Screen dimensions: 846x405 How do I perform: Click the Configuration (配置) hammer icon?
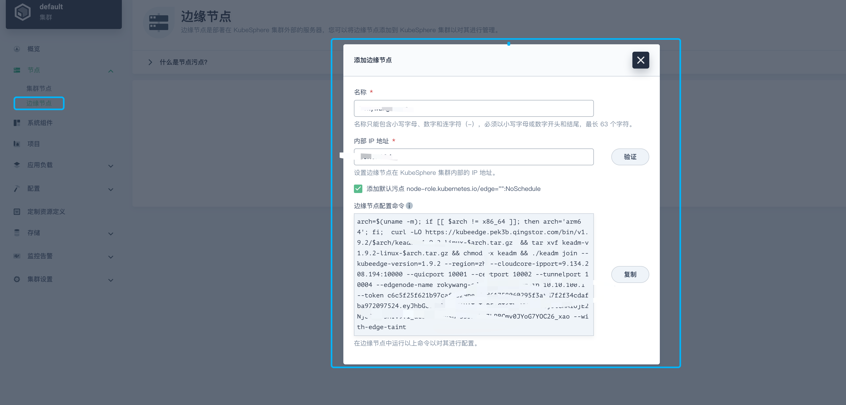[x=17, y=189]
